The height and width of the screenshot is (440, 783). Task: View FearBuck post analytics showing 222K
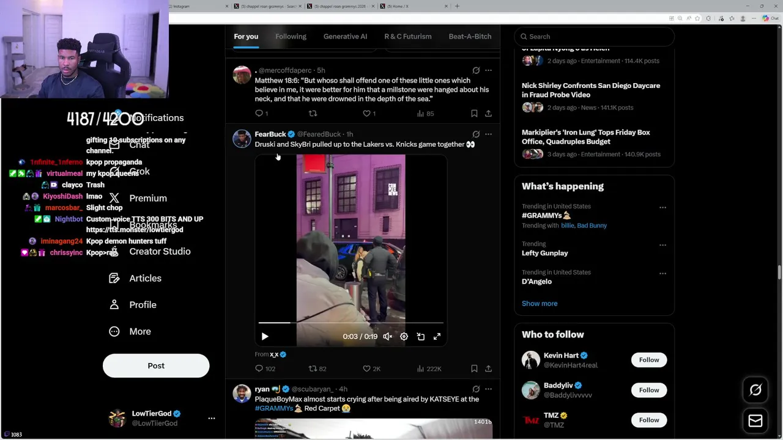click(429, 369)
